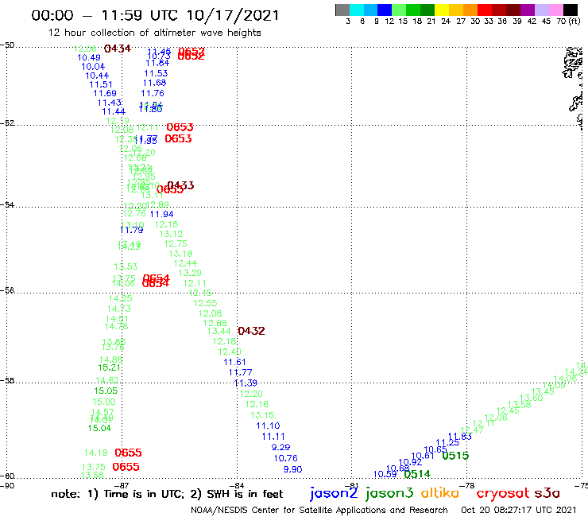Click the UTC date range title
Screen dimensions: 588x517
click(x=155, y=15)
